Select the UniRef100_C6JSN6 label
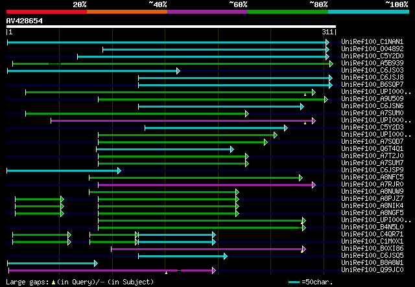Viewport: 415px width, 287px height. click(x=372, y=106)
